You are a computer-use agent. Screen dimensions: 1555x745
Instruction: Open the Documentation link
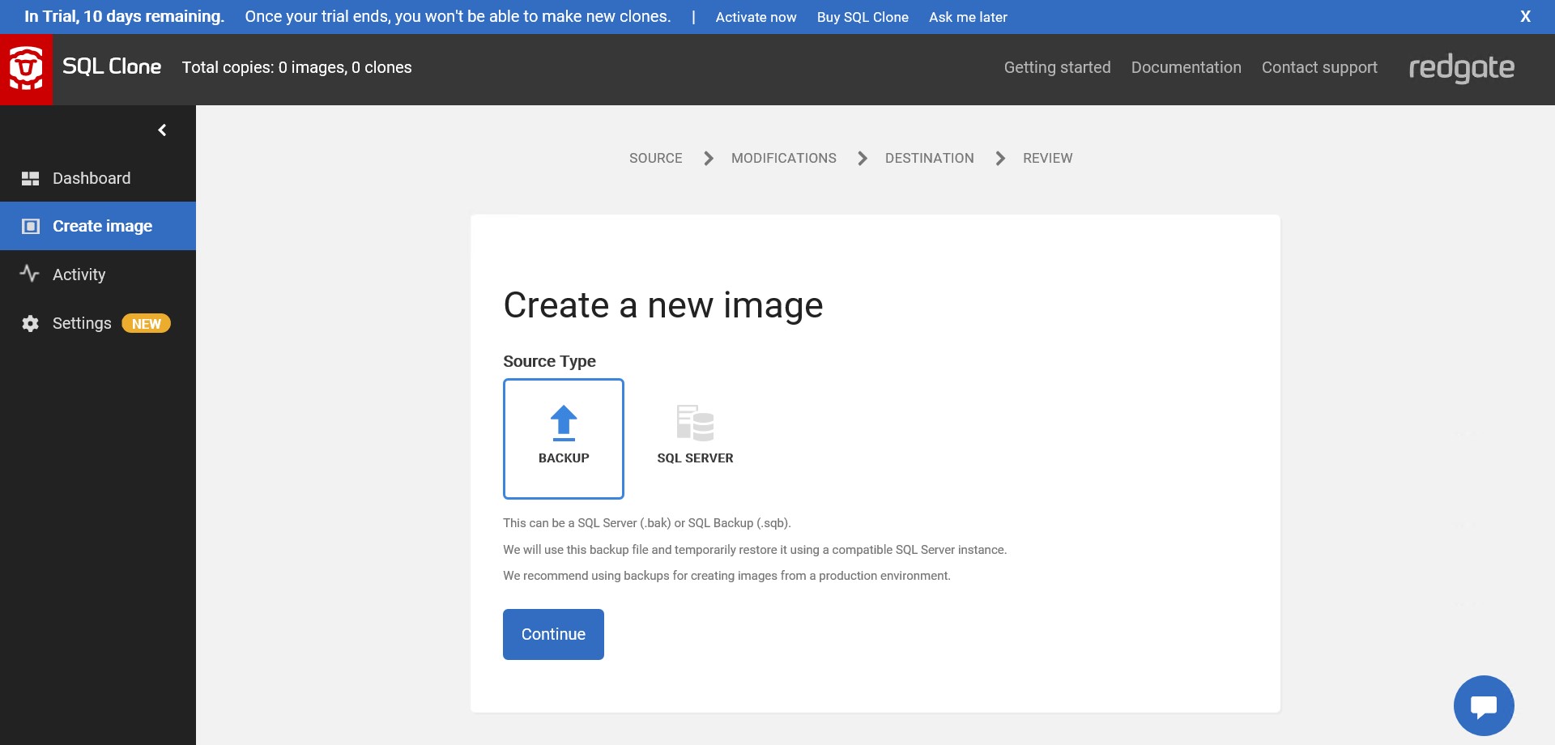[x=1186, y=67]
